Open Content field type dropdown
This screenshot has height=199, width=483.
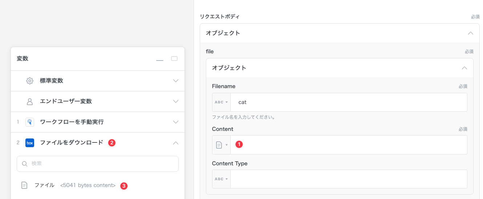(221, 145)
